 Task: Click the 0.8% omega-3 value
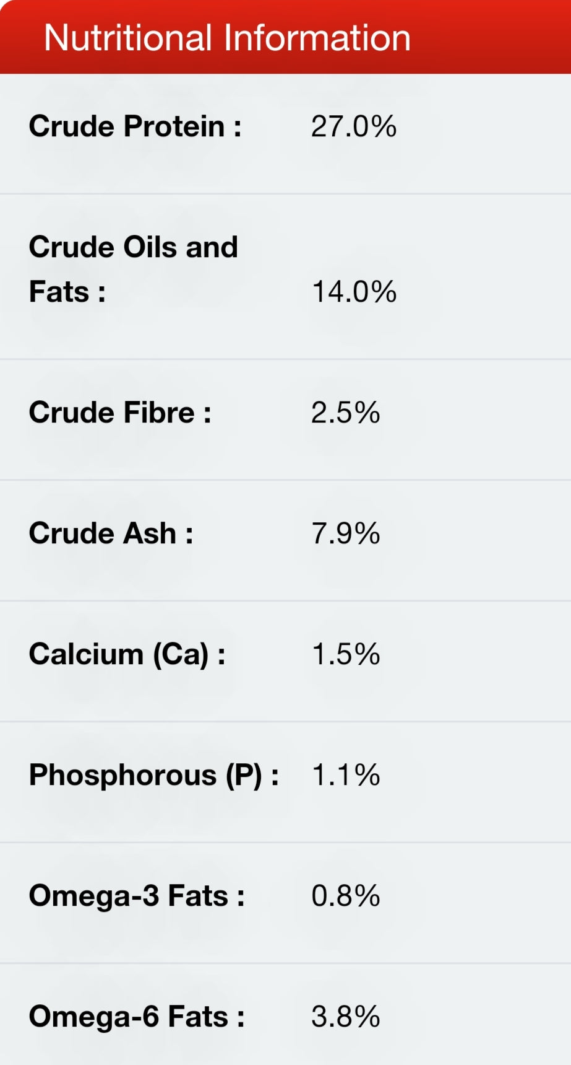(x=345, y=896)
